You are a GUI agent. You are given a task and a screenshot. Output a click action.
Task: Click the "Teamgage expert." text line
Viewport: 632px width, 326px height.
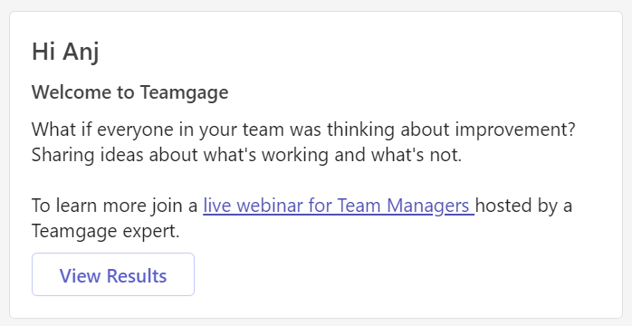click(x=106, y=231)
